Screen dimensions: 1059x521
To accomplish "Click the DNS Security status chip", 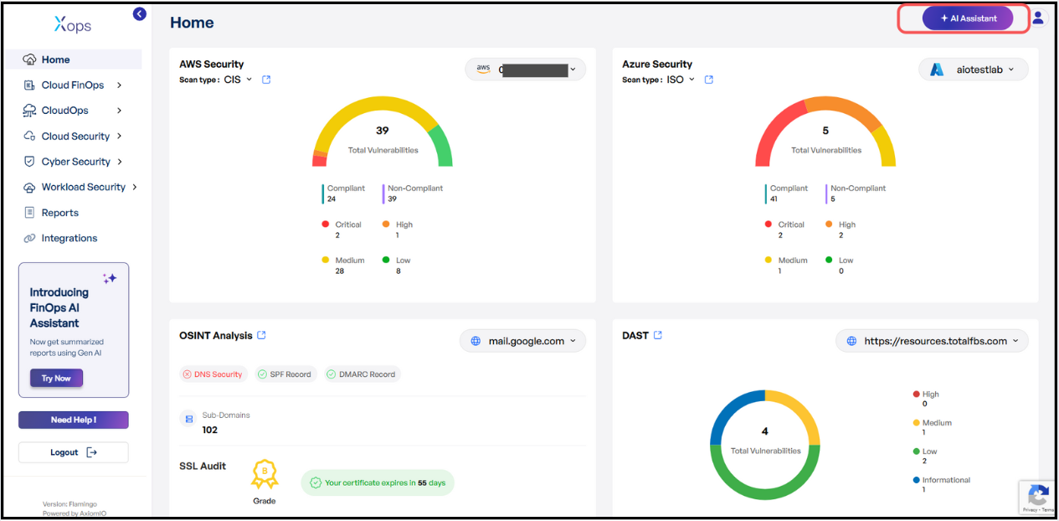I will [x=213, y=374].
